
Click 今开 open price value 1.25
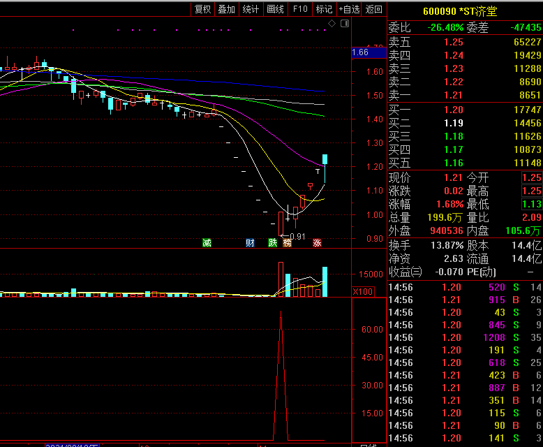(532, 178)
